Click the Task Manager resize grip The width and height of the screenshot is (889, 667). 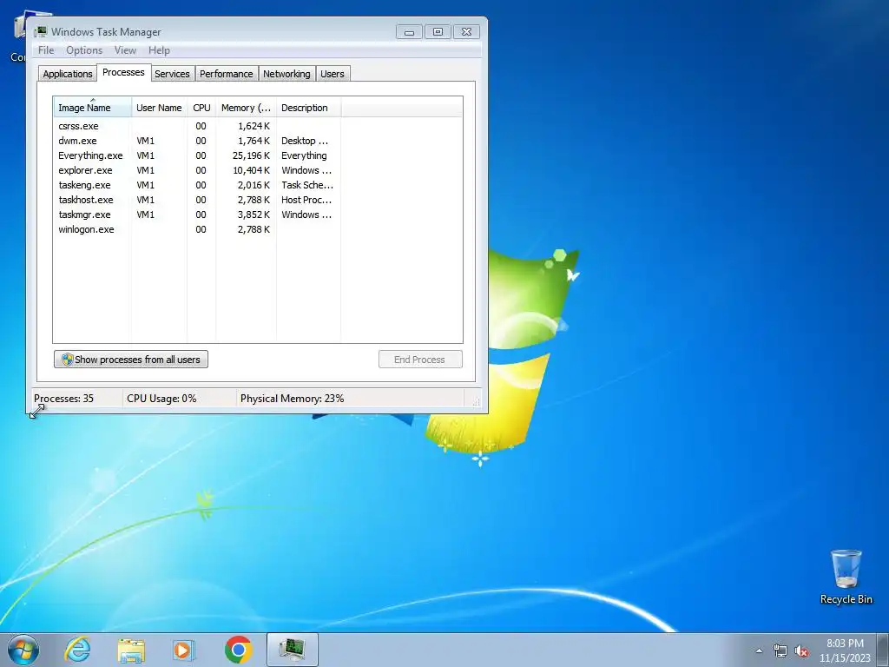coord(476,401)
